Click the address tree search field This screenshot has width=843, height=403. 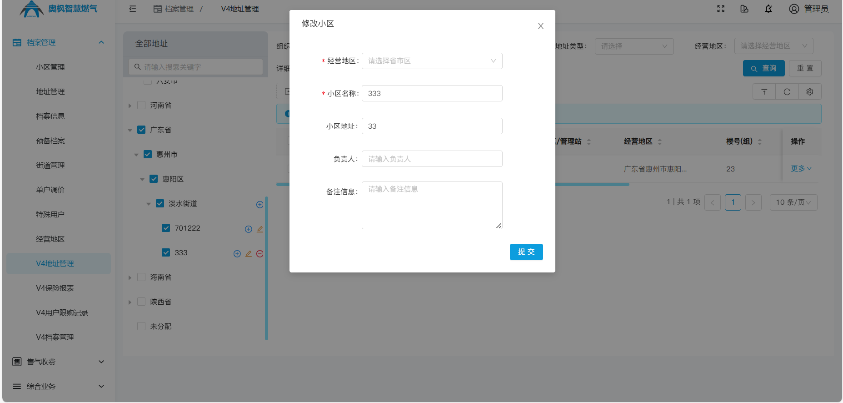[x=196, y=67]
